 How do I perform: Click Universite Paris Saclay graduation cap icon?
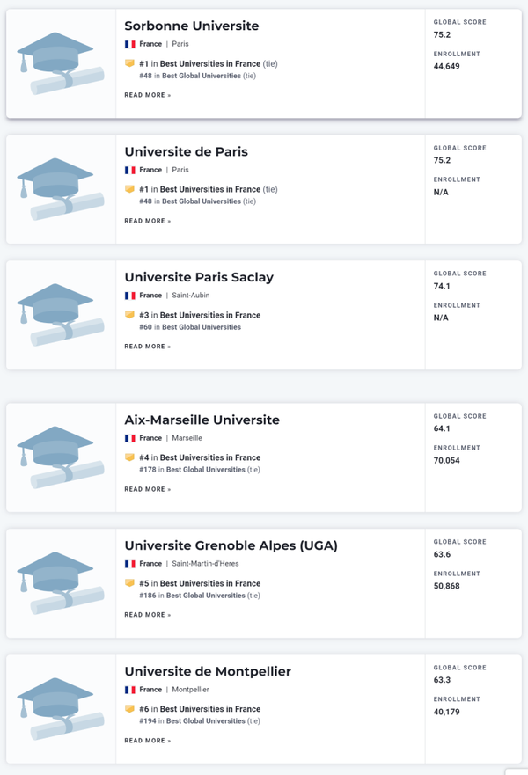(x=61, y=315)
